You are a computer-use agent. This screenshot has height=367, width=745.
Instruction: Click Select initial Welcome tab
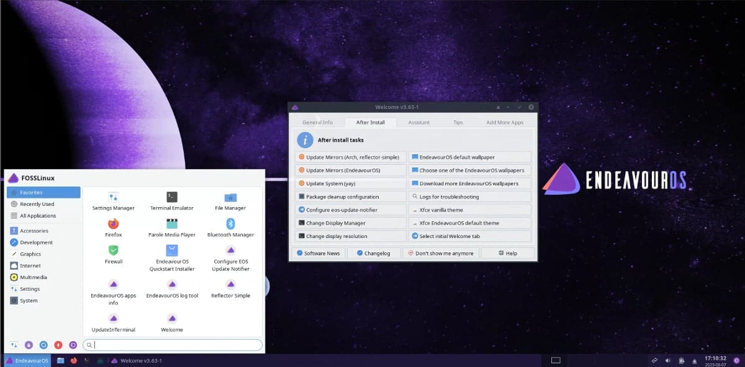pos(470,236)
